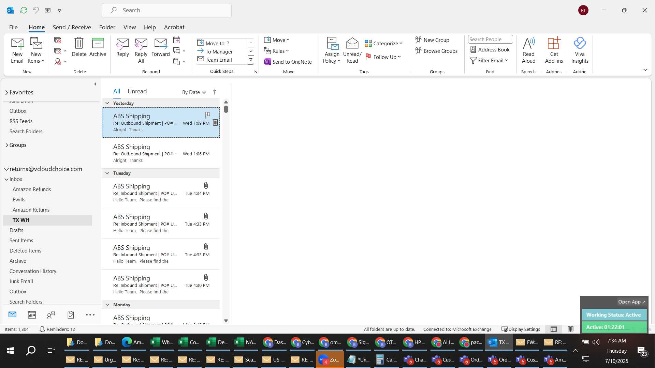655x368 pixels.
Task: Show only Unread messages
Action: (137, 91)
